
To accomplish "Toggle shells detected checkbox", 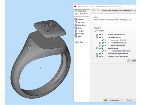I will click(x=97, y=48).
